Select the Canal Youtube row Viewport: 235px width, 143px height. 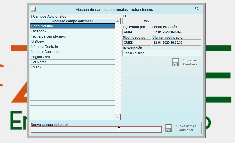(x=73, y=26)
